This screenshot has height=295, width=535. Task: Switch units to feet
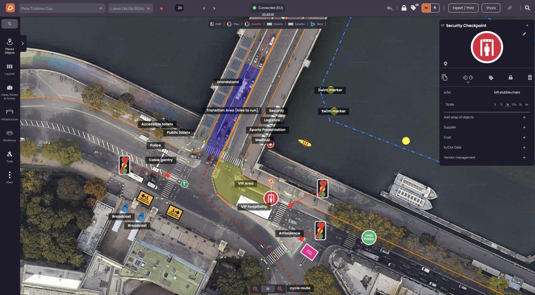(435, 8)
